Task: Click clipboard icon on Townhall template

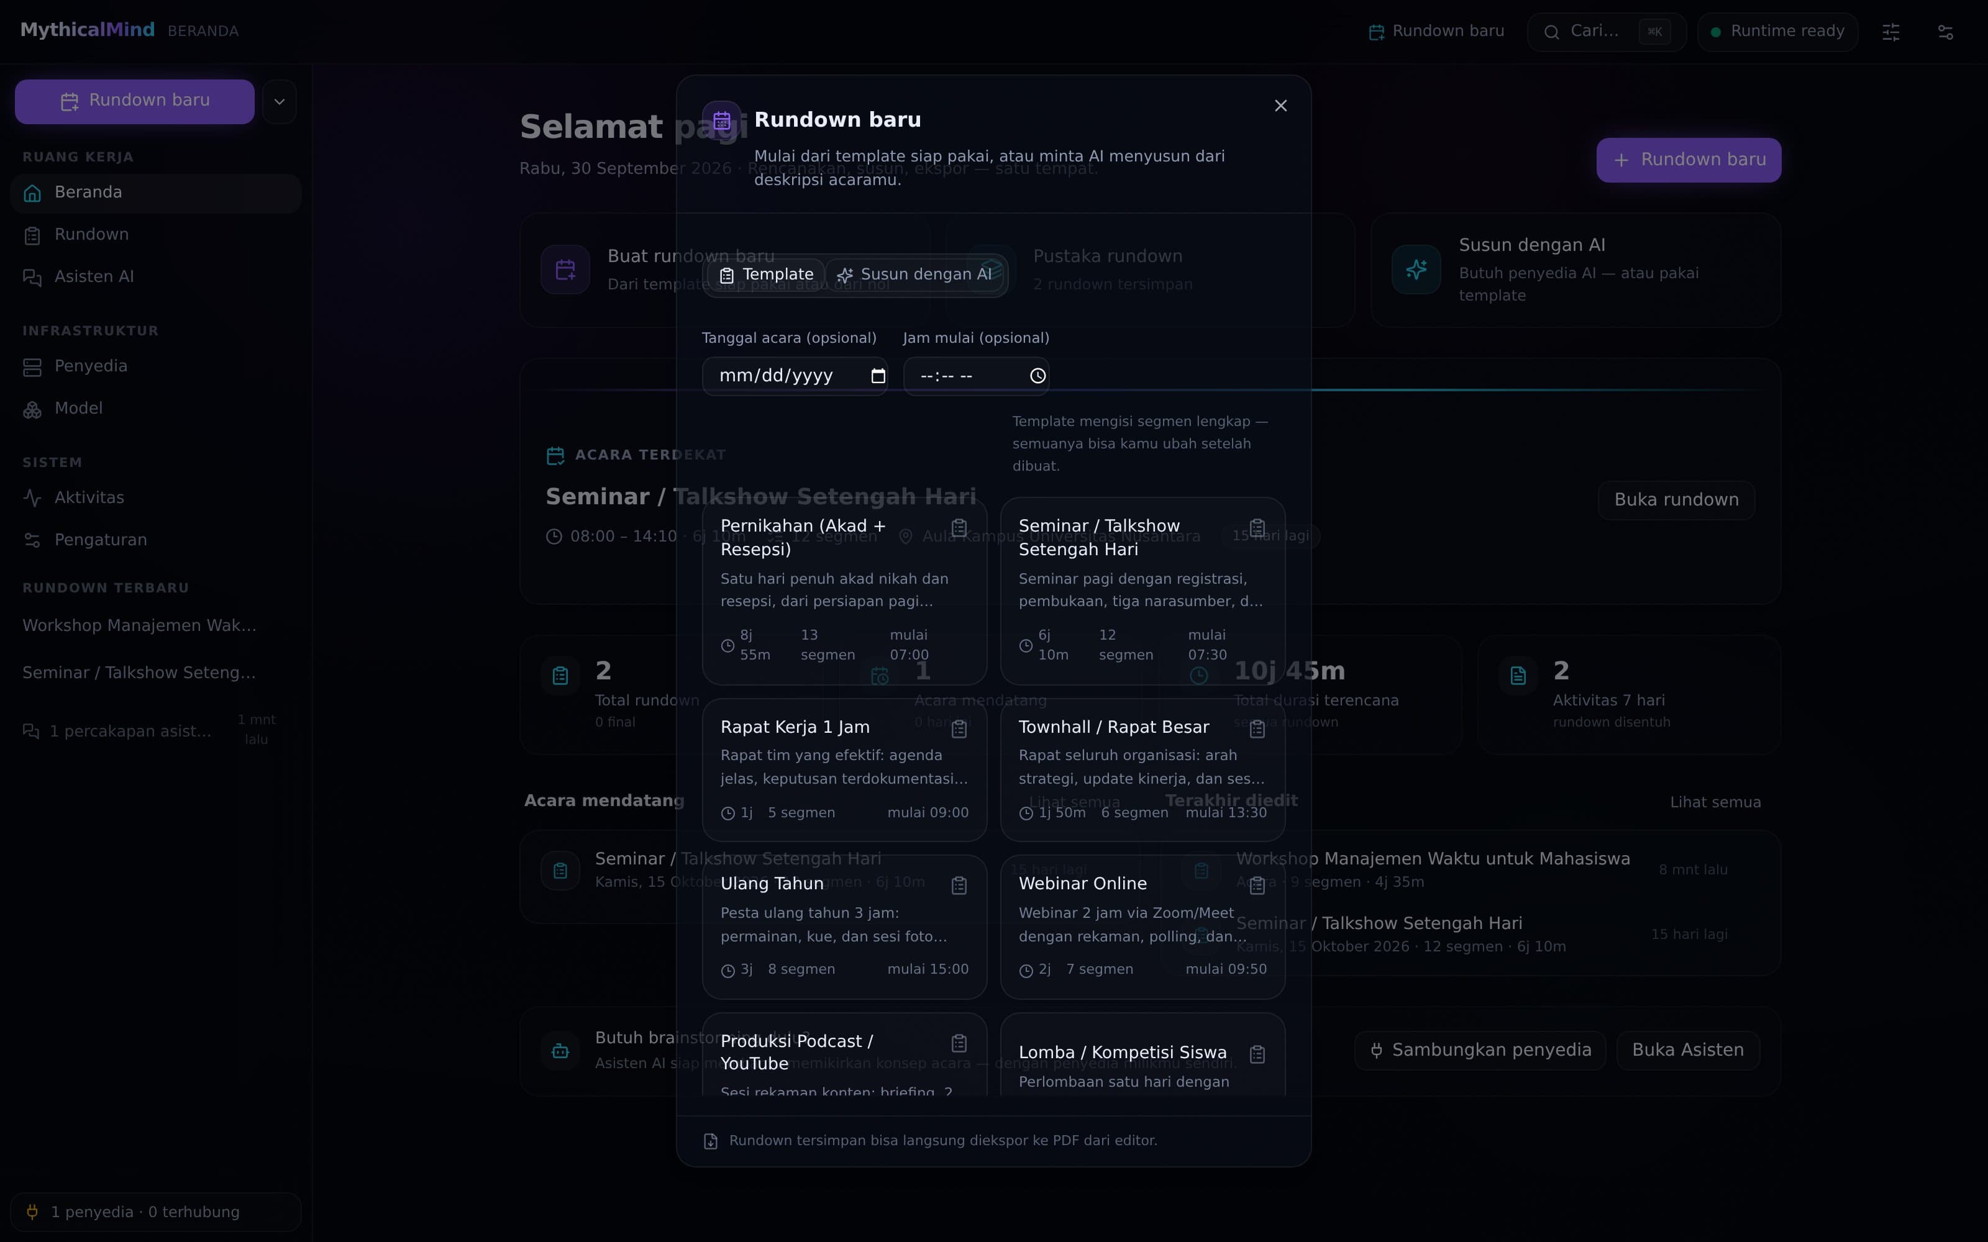Action: click(x=1257, y=728)
